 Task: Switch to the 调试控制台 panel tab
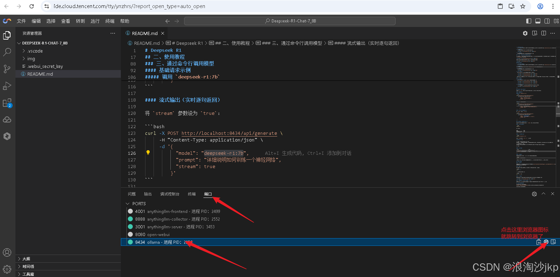coord(170,194)
